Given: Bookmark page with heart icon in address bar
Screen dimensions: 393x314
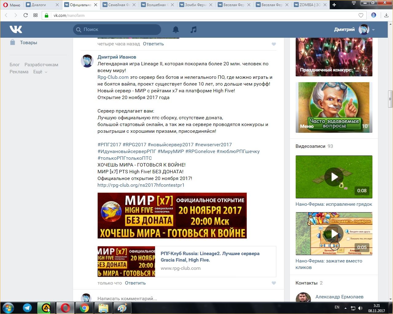Looking at the screenshot, I should [x=361, y=15].
